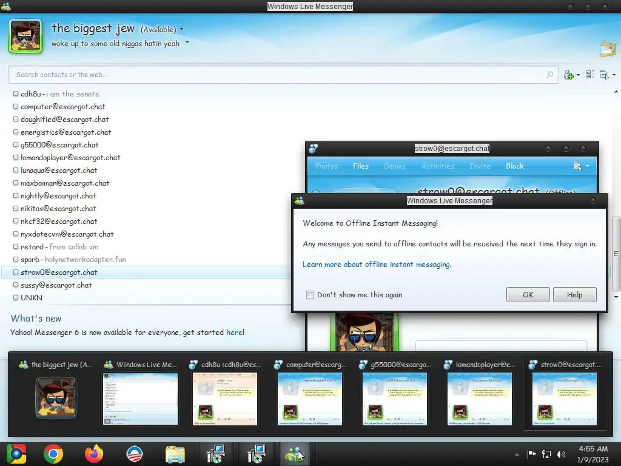
Task: Click Invite in the conversation toolbar
Action: [480, 166]
